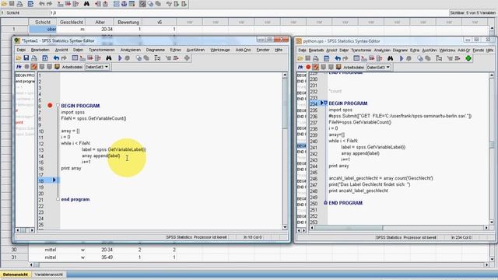This screenshot has height=280, width=498.
Task: Toggle breakpoint button in python.sps lower toolbar
Action: [x=308, y=67]
